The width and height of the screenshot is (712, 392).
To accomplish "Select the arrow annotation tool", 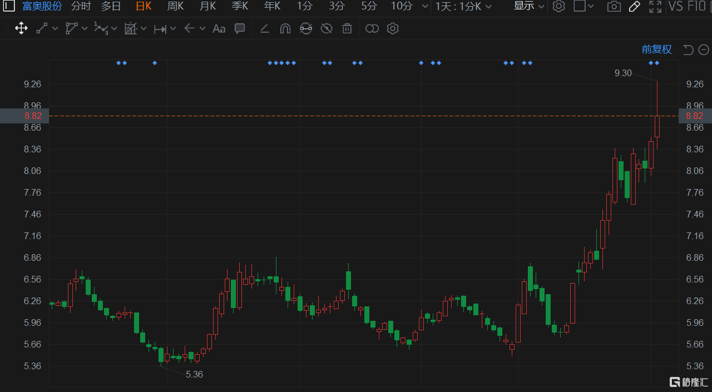I will 190,28.
